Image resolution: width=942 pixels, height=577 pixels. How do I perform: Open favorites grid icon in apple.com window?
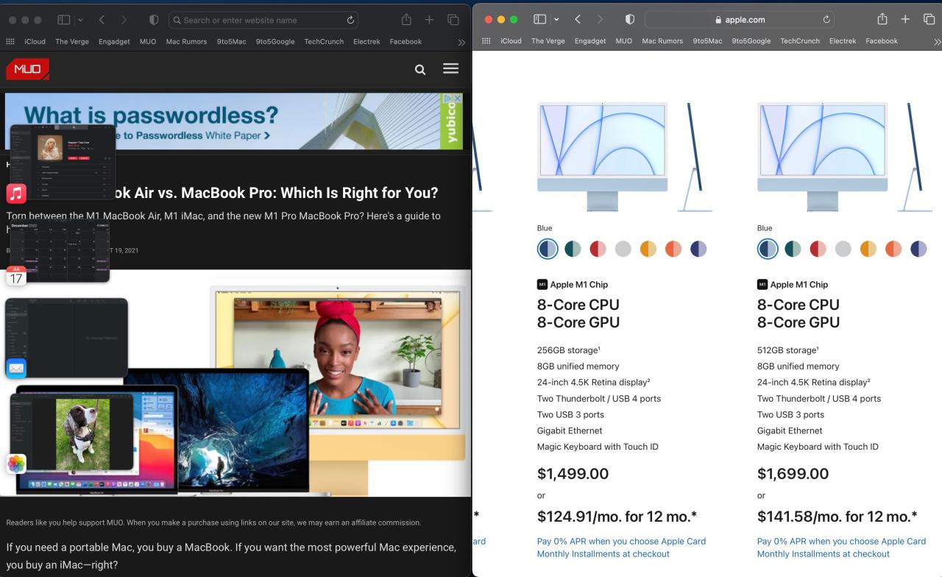point(486,40)
